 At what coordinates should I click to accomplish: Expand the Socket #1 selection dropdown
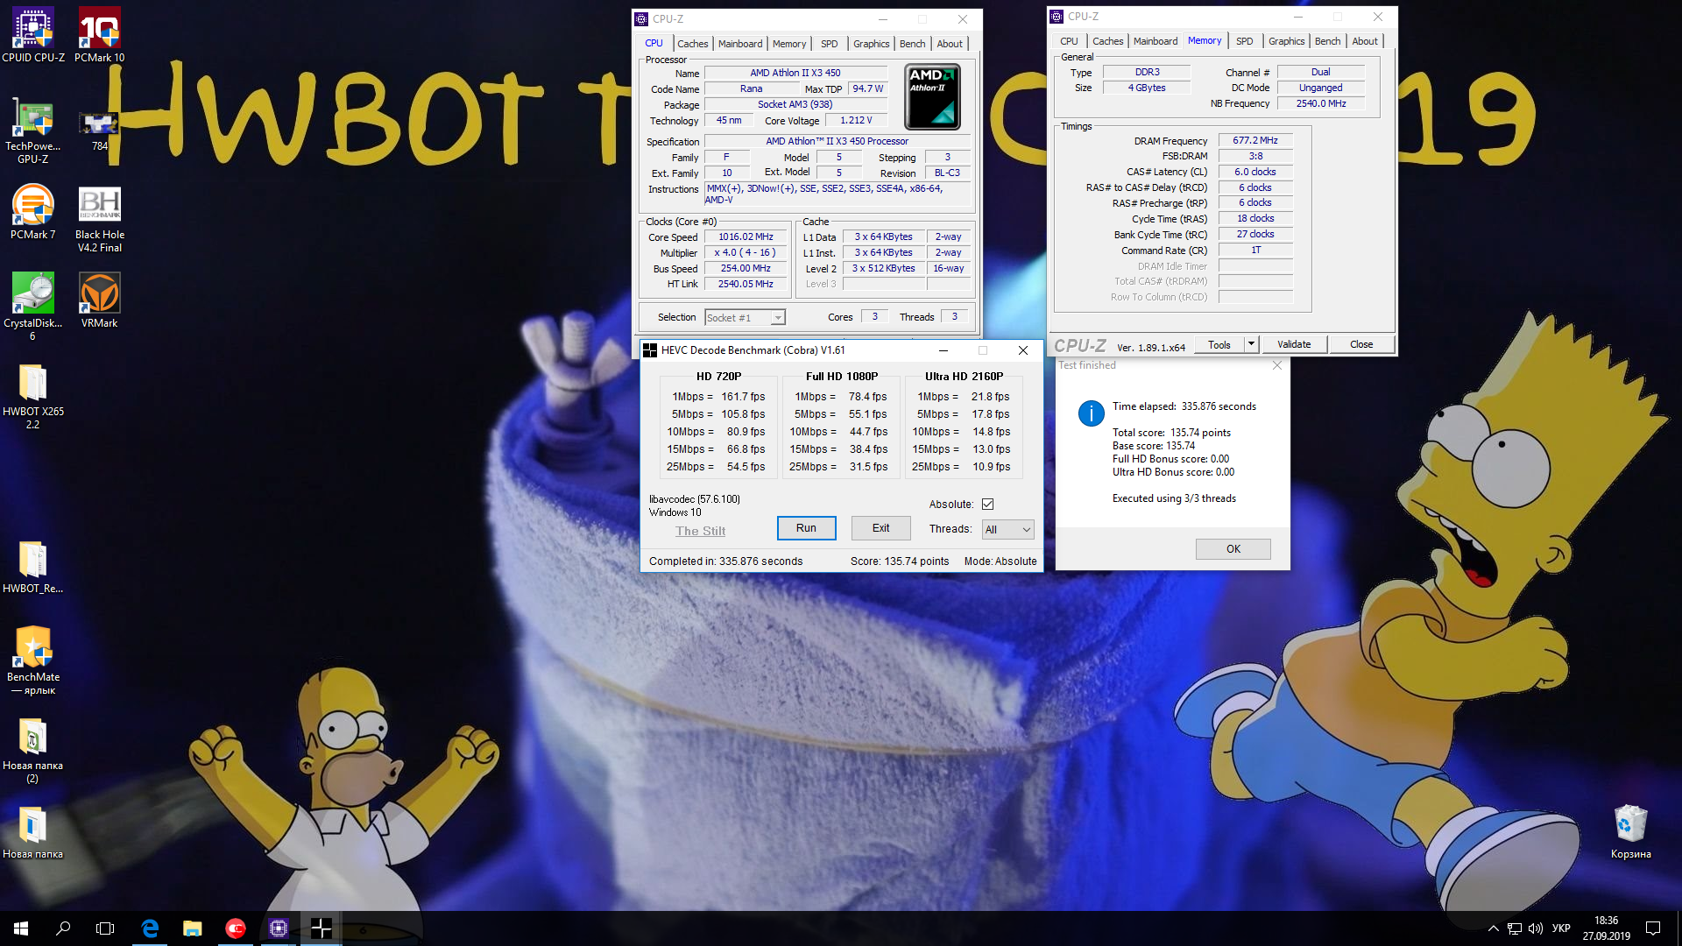745,318
